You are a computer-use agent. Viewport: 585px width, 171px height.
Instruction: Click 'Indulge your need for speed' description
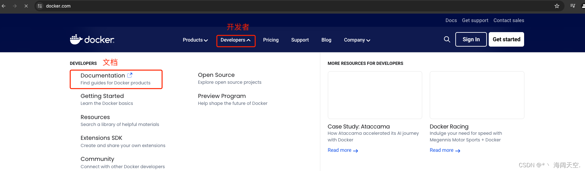click(x=466, y=137)
